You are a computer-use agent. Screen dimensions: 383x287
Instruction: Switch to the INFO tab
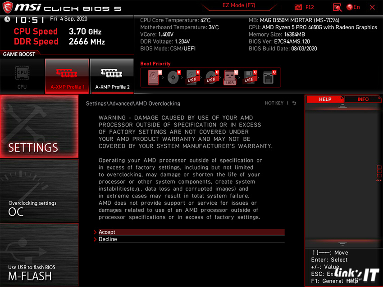point(363,99)
